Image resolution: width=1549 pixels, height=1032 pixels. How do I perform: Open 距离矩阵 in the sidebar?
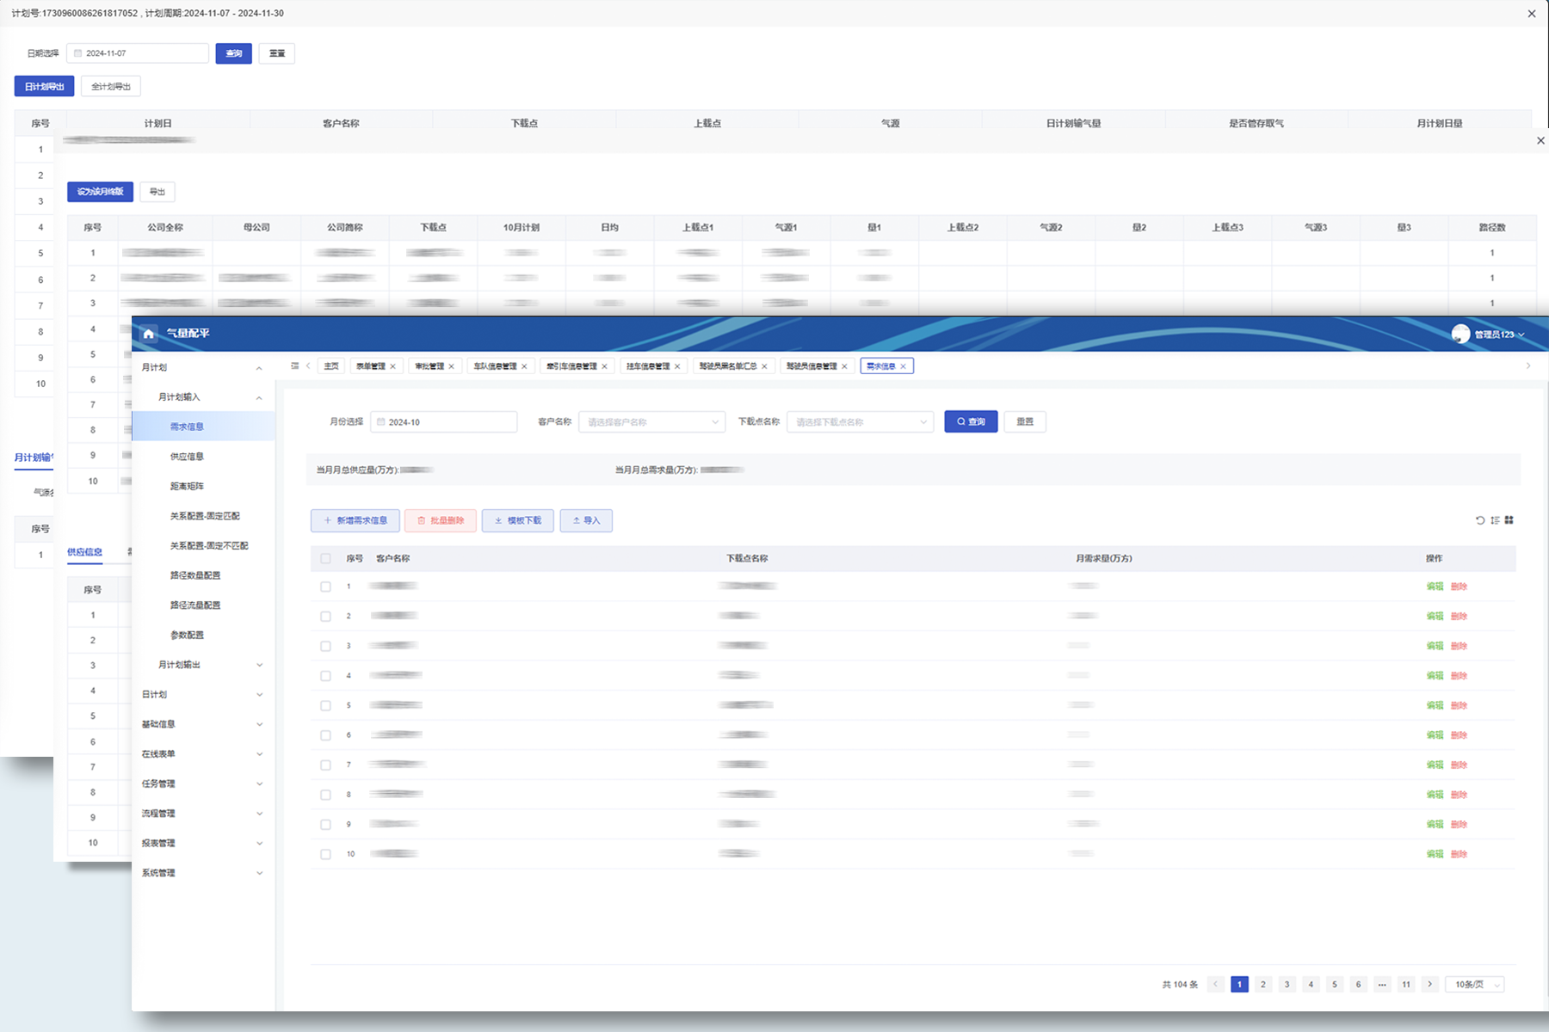click(x=187, y=487)
